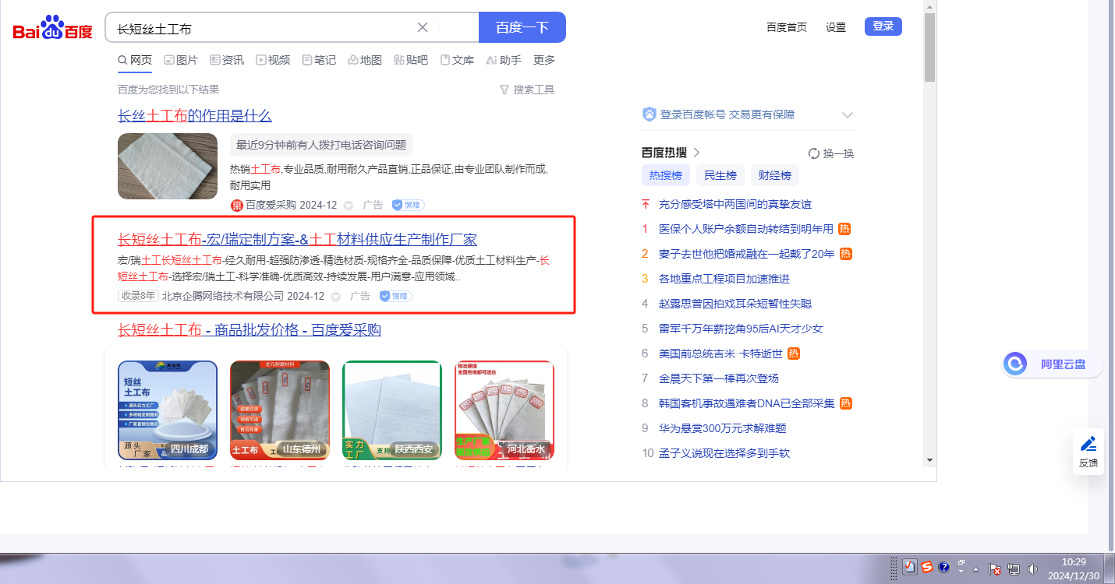Screen dimensions: 1115x584
Task: Open the Baidu logo homepage
Action: coord(53,28)
